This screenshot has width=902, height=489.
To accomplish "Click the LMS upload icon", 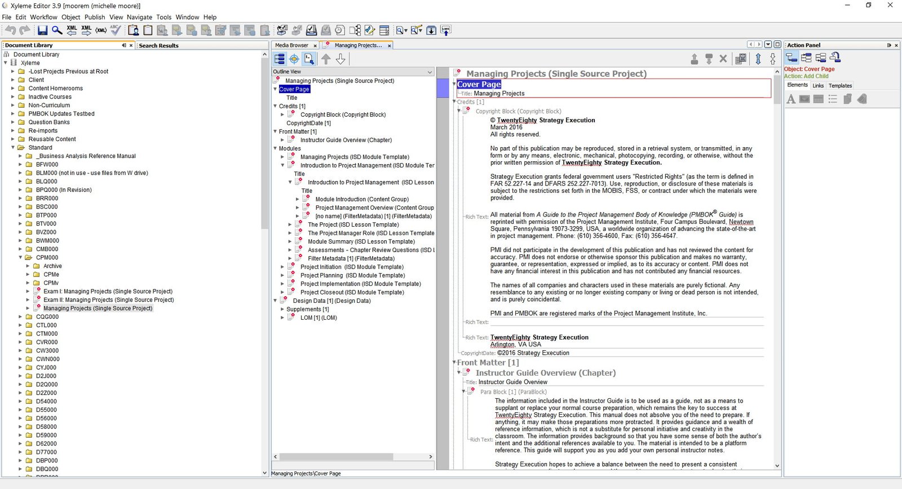I will [446, 30].
